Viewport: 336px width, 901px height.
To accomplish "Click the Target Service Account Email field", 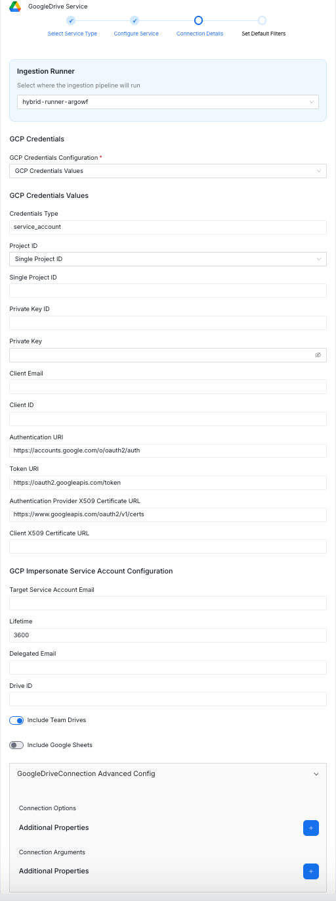I will pos(168,603).
